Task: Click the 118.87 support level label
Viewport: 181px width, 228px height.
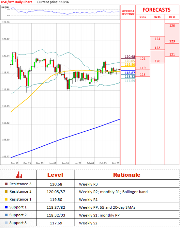Action: click(130, 73)
